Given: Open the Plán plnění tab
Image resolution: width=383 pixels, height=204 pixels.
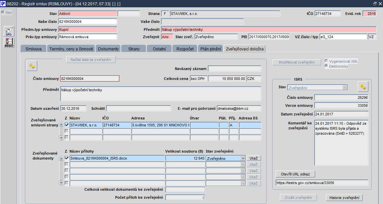Looking at the screenshot, I should click(210, 49).
